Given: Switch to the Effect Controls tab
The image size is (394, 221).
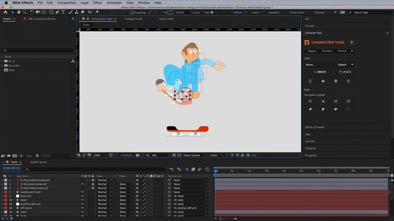Looking at the screenshot, I should pos(42,19).
